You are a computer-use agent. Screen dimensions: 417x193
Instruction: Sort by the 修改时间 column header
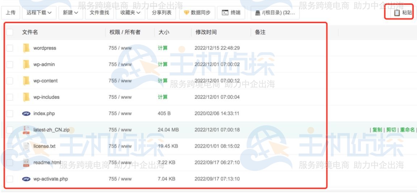[x=206, y=32]
